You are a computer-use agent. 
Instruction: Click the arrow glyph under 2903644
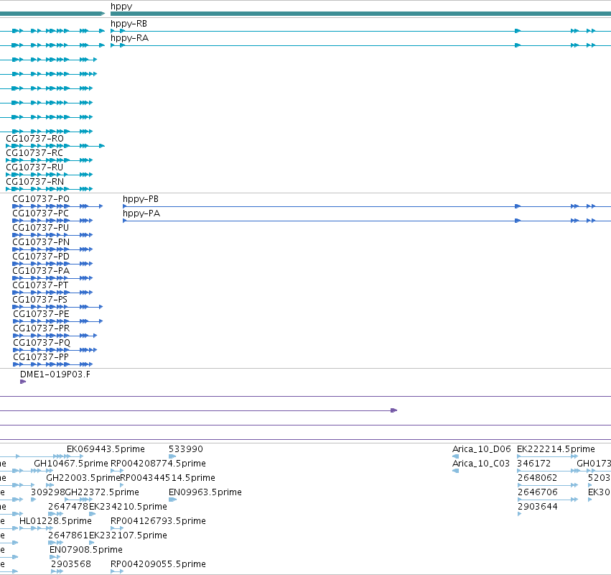coord(519,514)
